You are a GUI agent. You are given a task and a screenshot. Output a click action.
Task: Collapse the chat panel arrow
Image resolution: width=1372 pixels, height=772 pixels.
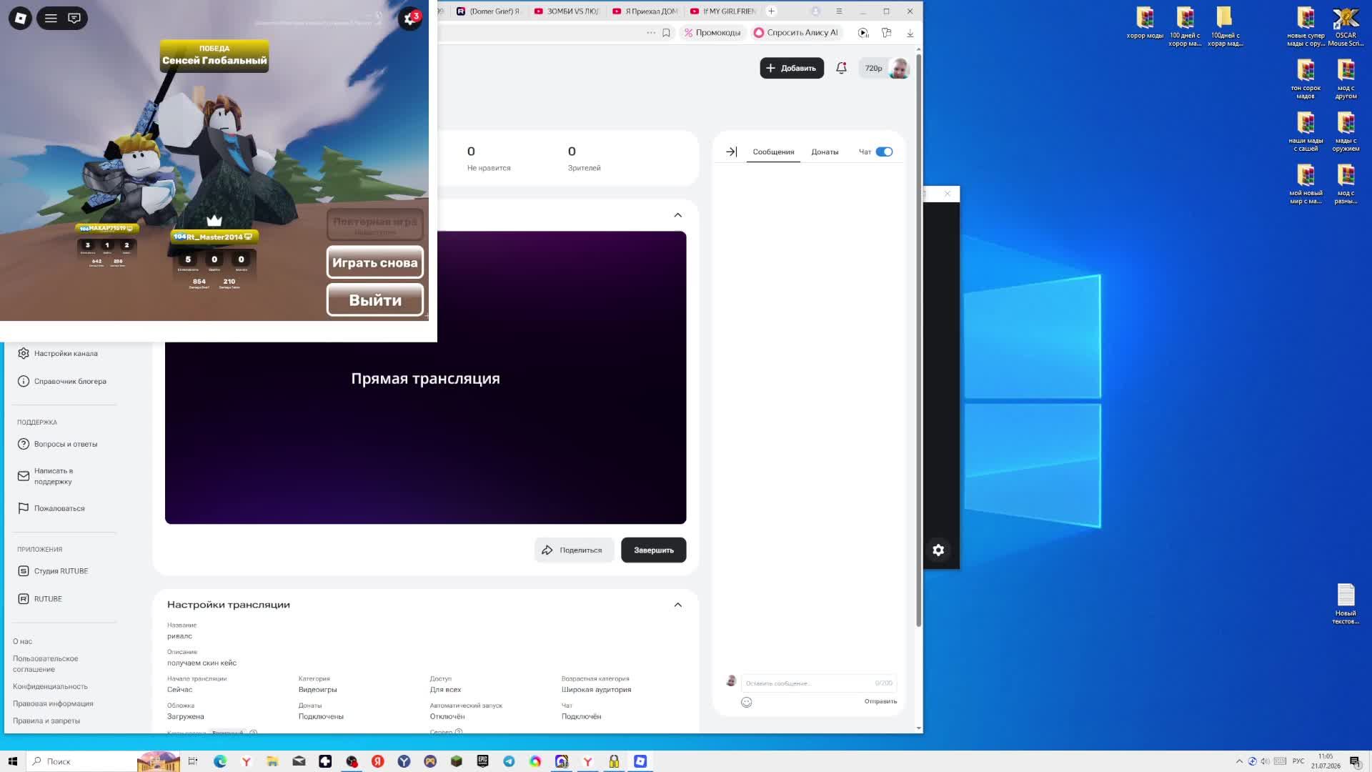(x=731, y=152)
